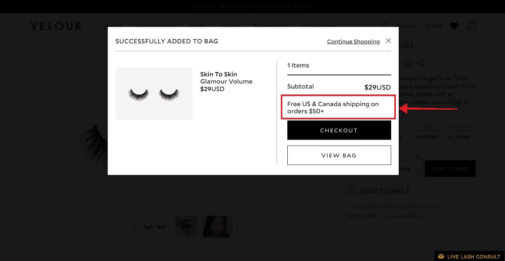Open the search magnifier icon
The width and height of the screenshot is (505, 261).
click(x=385, y=26)
